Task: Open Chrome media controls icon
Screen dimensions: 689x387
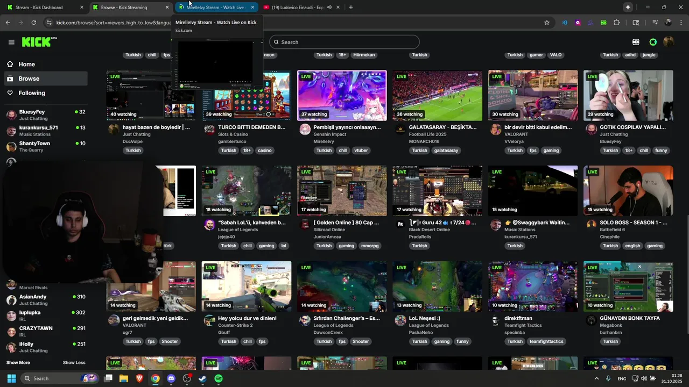Action: coord(655,23)
